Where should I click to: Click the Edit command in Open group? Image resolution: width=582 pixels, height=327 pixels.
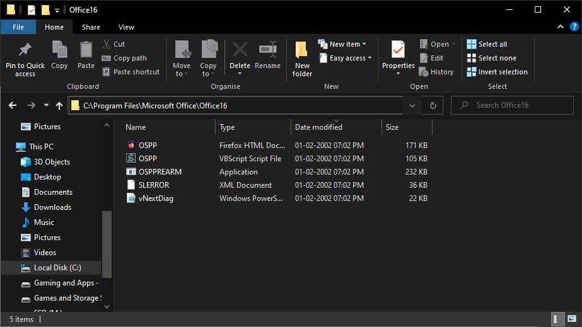(432, 58)
